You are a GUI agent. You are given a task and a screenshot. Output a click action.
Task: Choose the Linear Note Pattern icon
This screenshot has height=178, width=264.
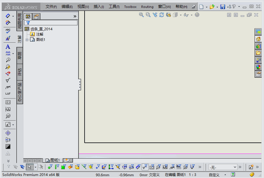8,54
